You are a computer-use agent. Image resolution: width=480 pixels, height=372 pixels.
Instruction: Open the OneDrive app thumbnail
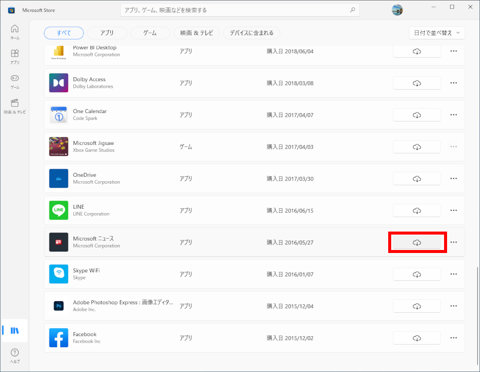(x=59, y=178)
